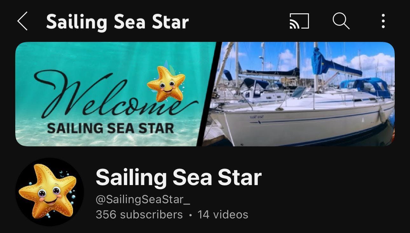The image size is (410, 233).
Task: Tap the blue bimini canopy on the boat
Action: pos(366,86)
